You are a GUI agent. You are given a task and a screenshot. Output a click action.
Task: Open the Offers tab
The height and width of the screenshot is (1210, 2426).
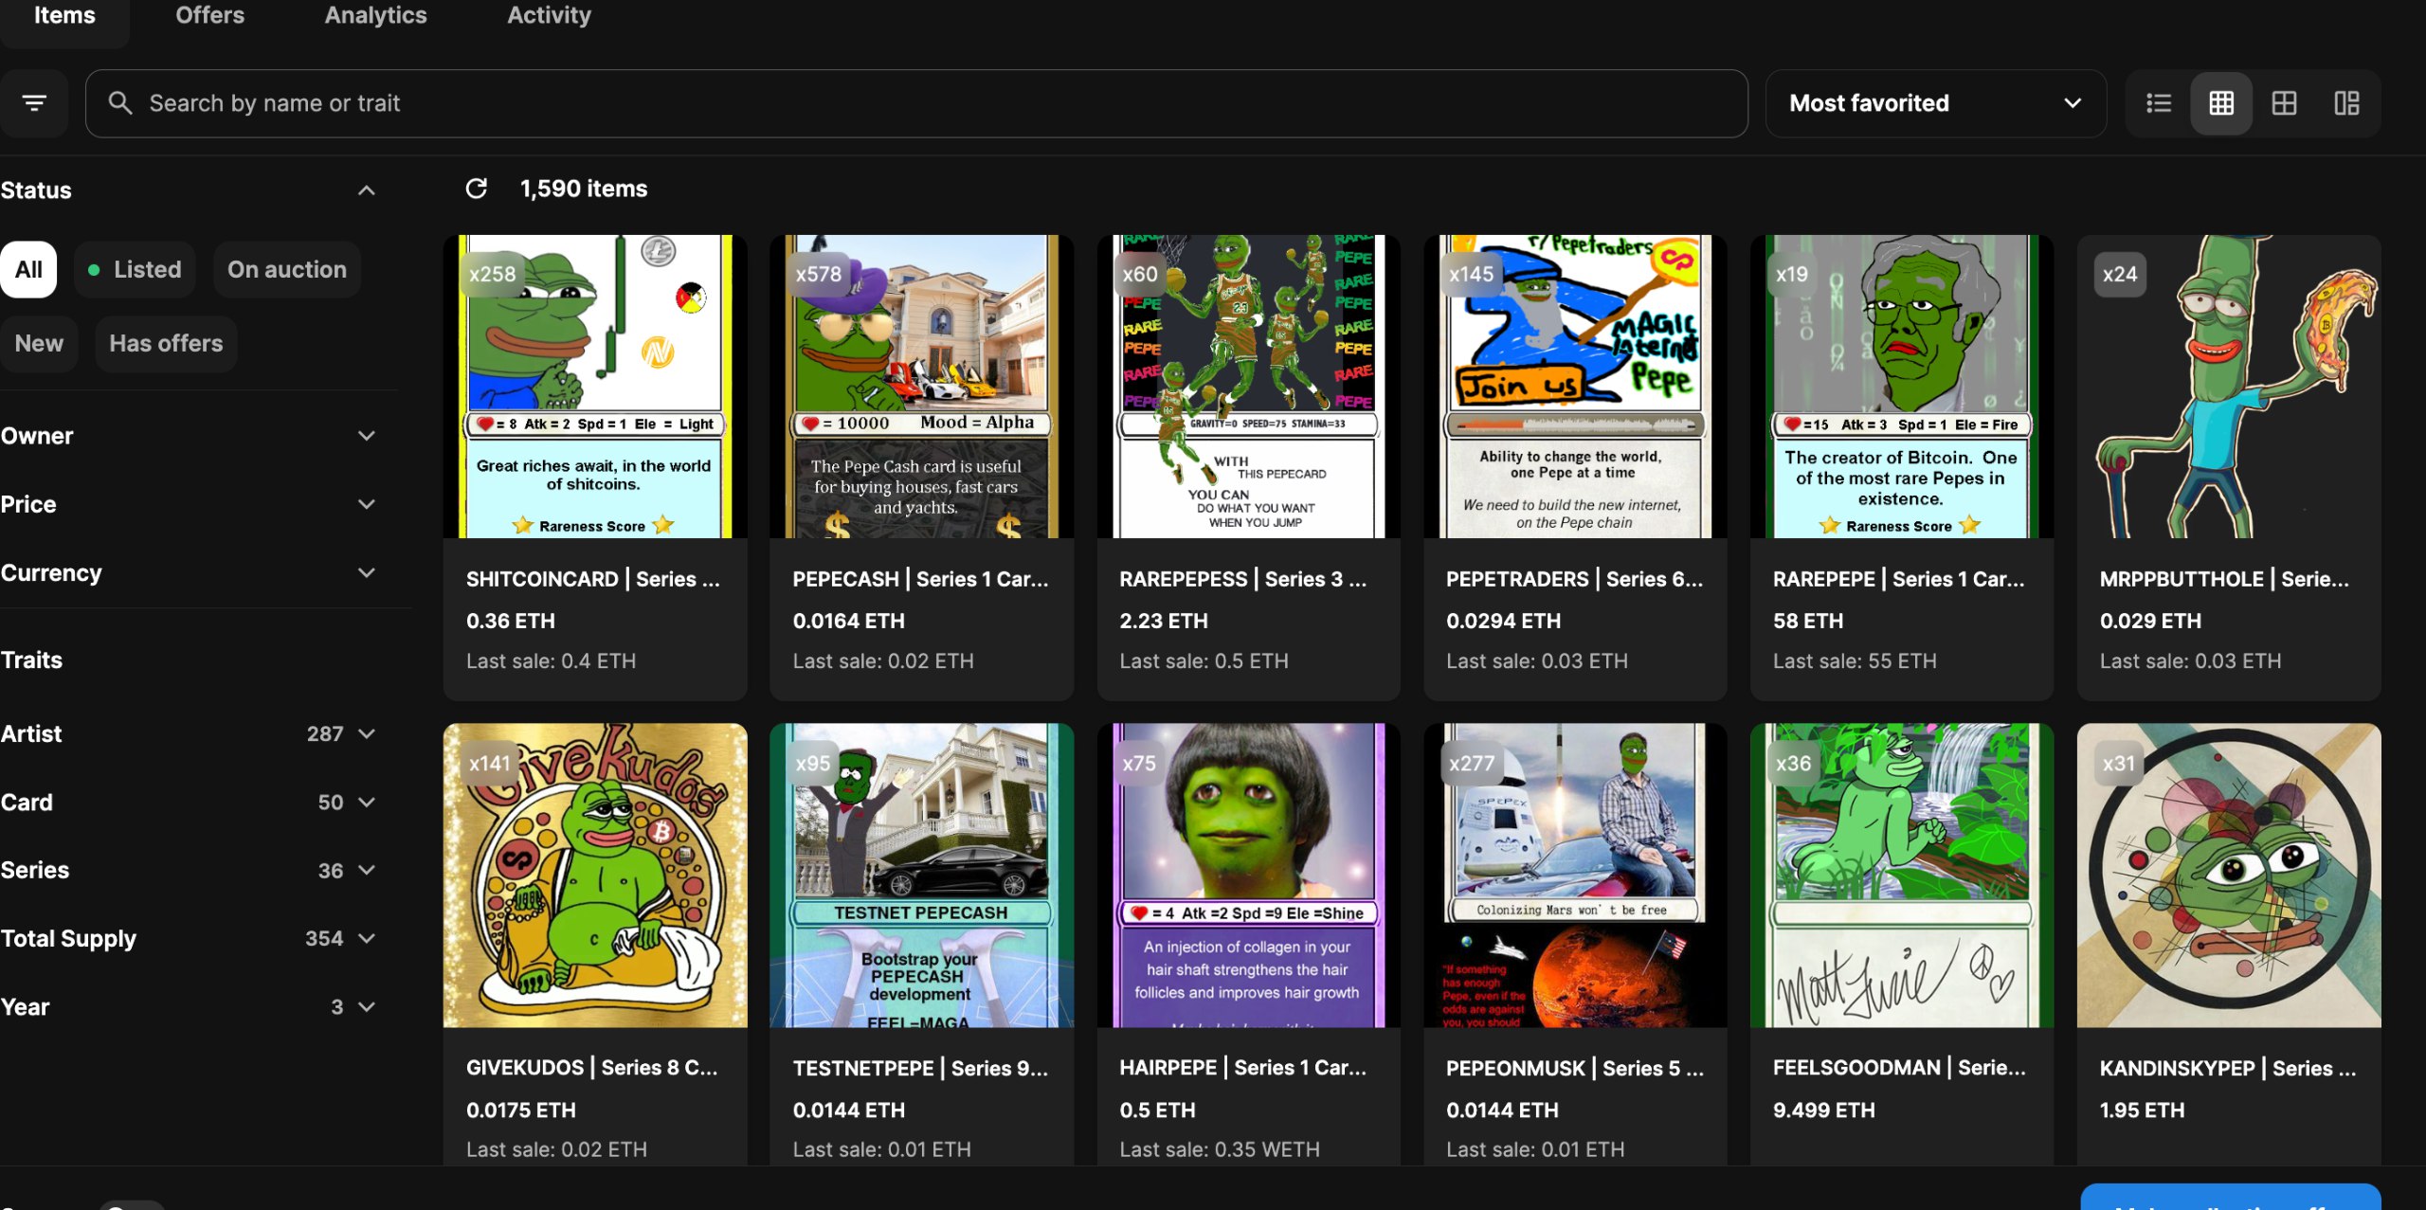209,15
